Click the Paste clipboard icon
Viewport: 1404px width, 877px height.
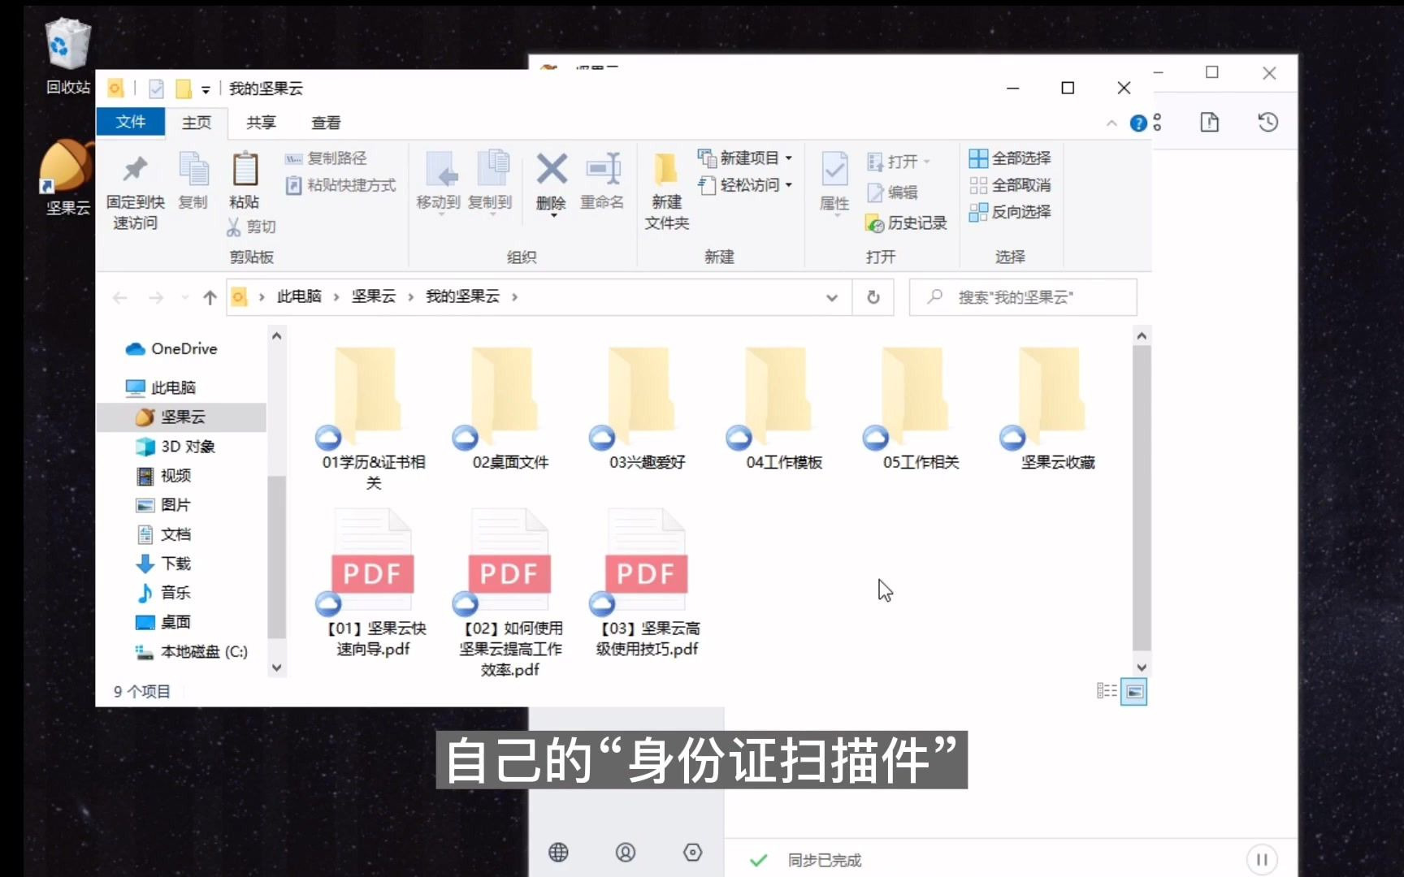(245, 170)
